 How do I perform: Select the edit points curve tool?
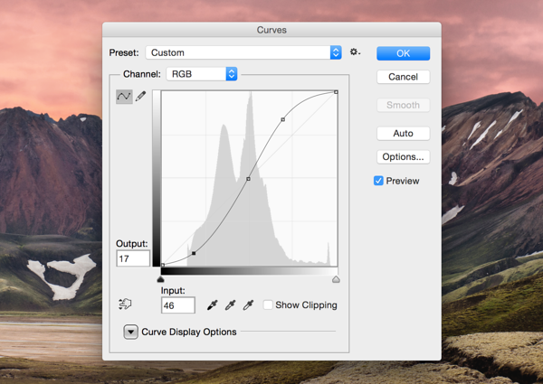point(124,97)
